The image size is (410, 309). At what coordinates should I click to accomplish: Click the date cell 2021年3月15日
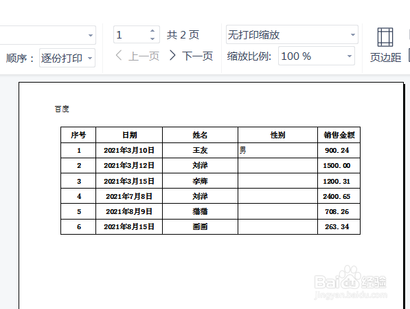tap(129, 181)
